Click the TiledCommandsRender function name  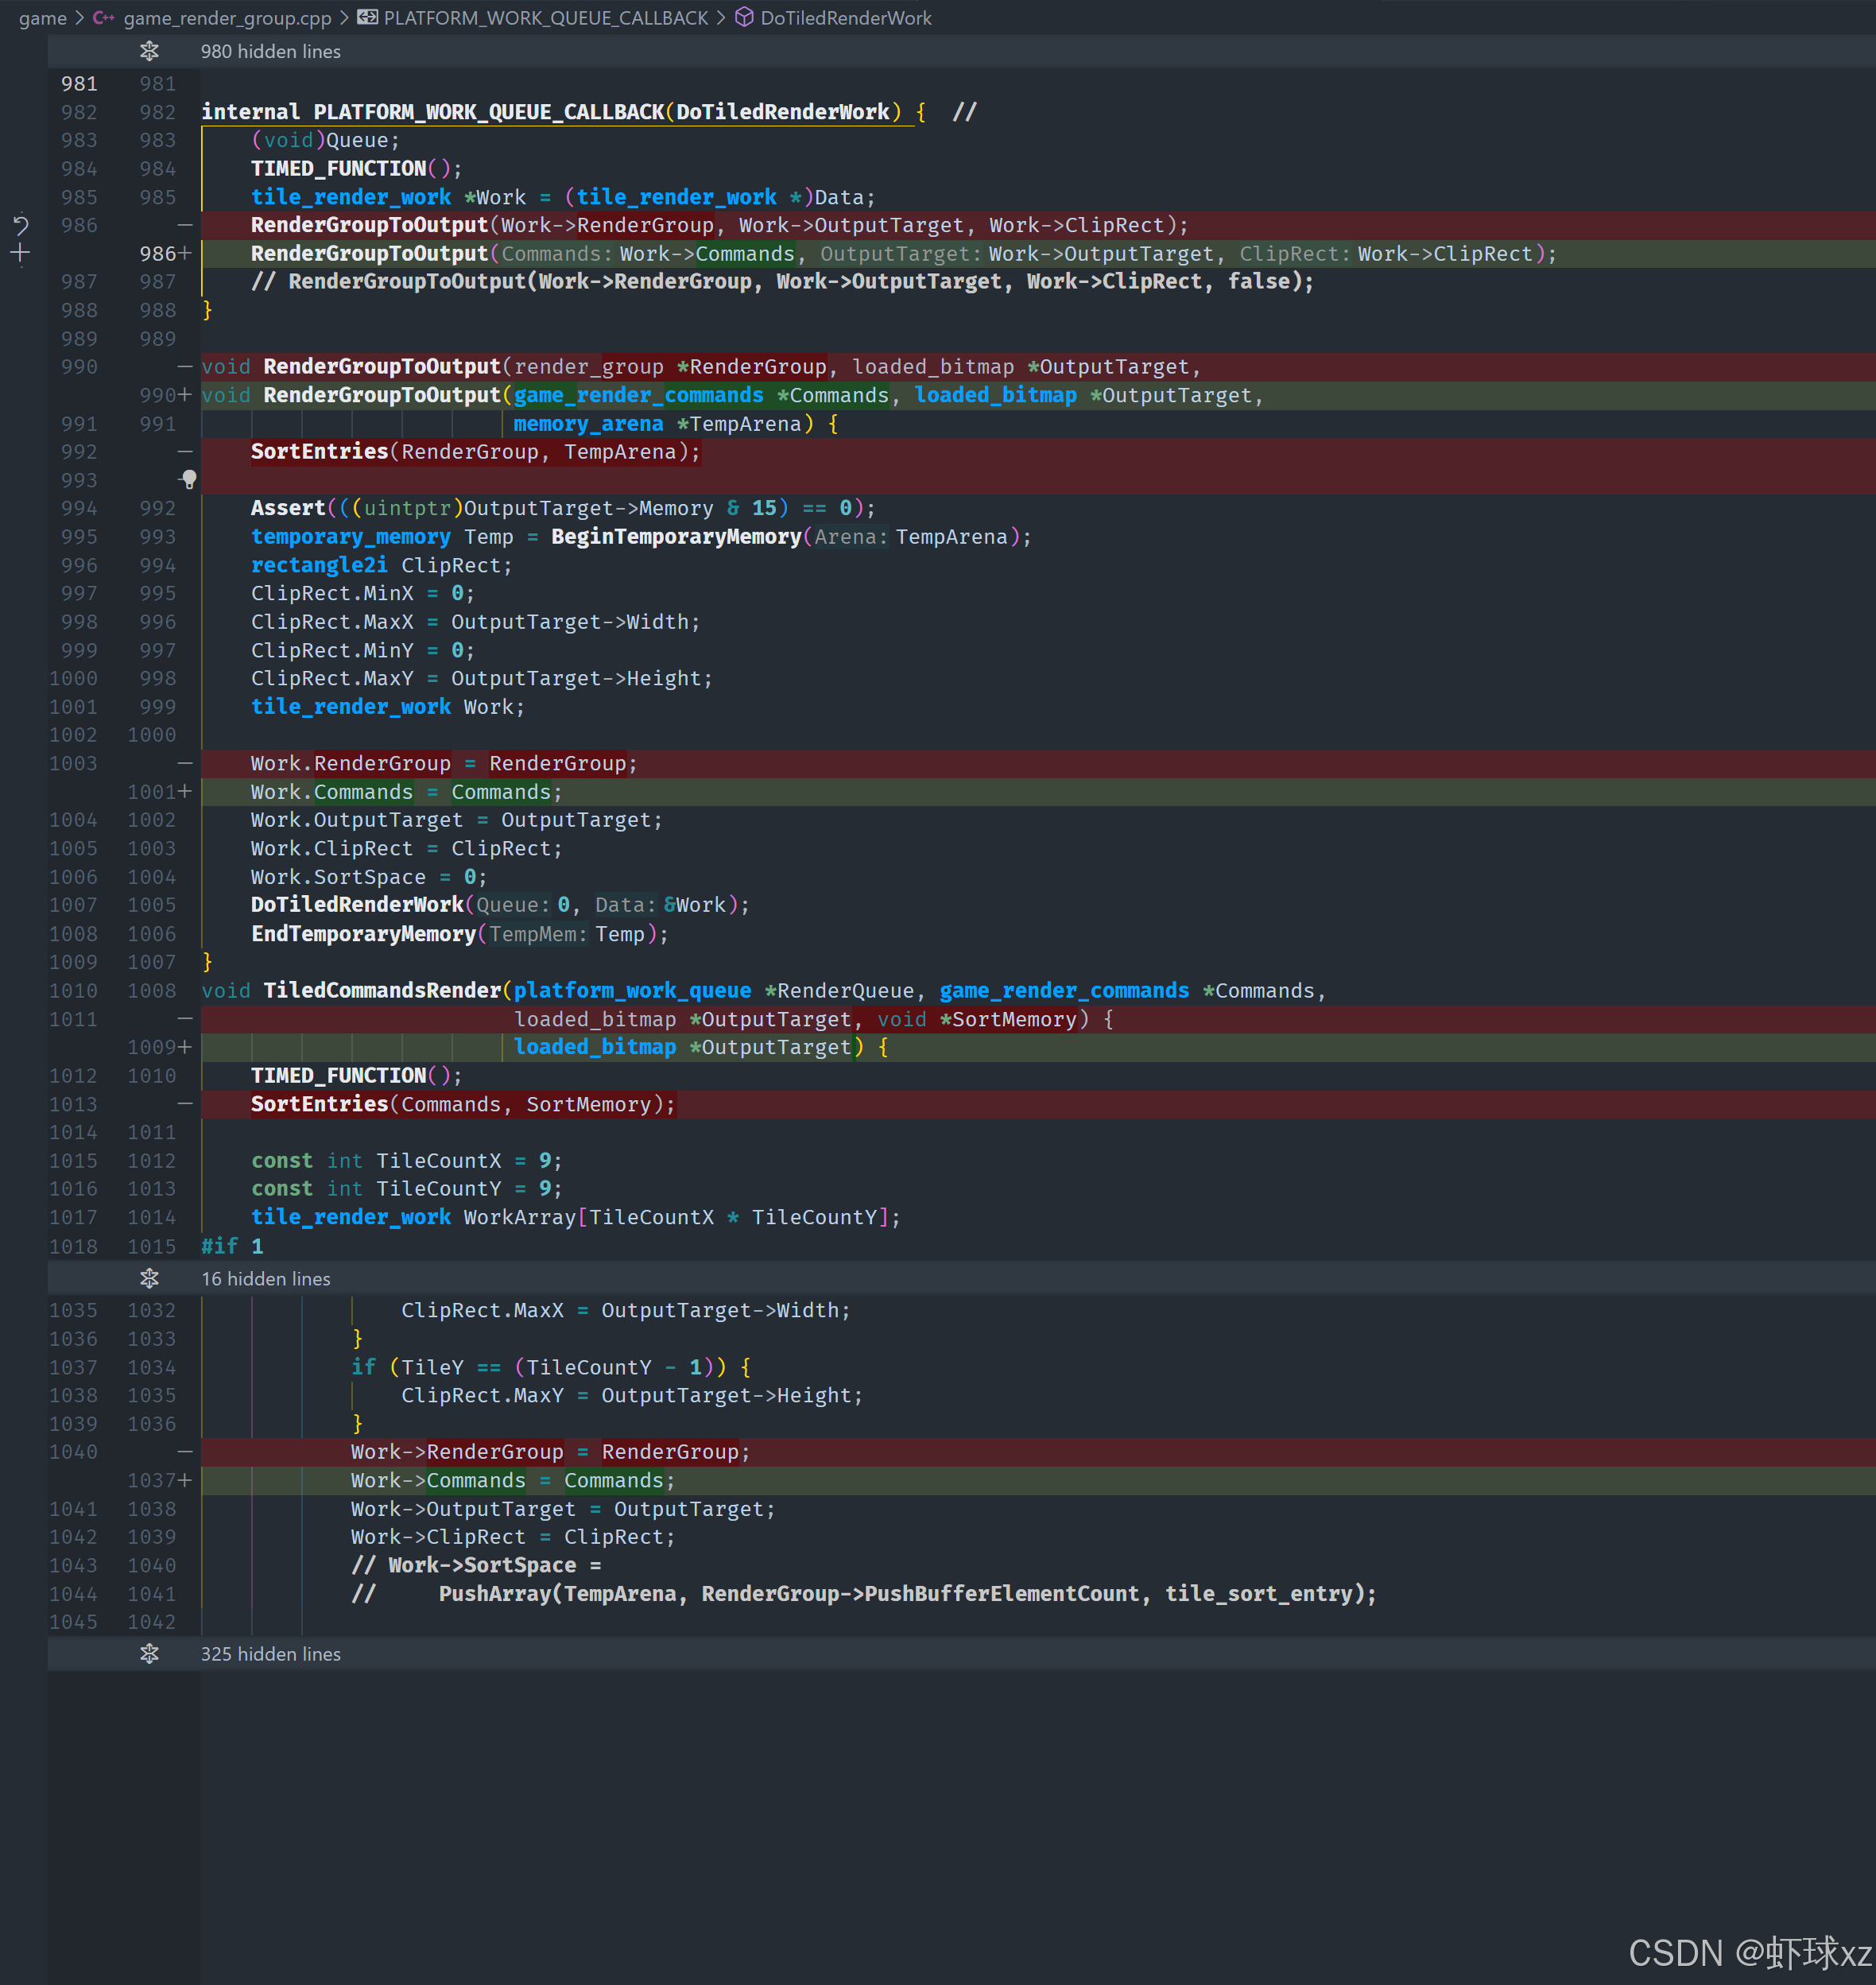click(382, 991)
